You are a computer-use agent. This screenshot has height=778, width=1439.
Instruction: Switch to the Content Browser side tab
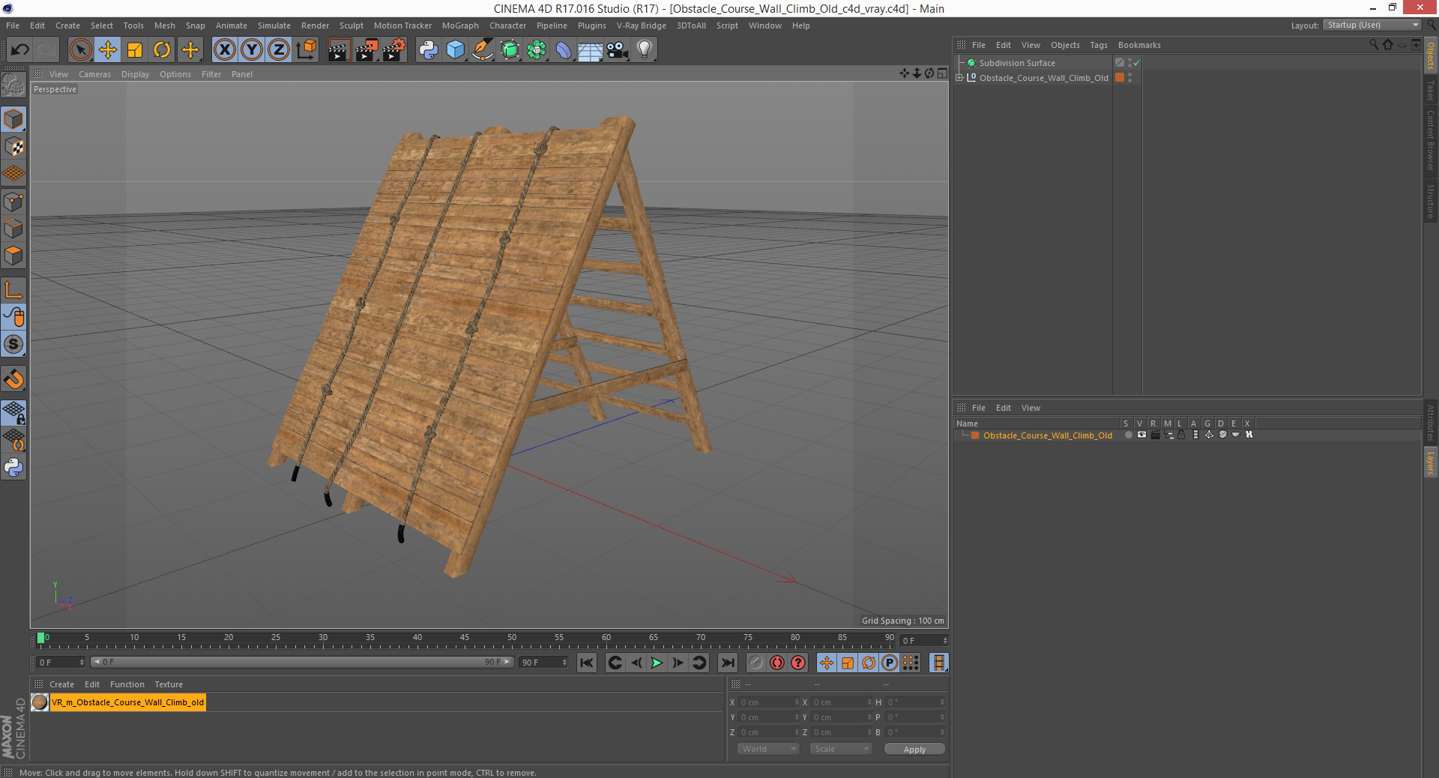coord(1431,140)
